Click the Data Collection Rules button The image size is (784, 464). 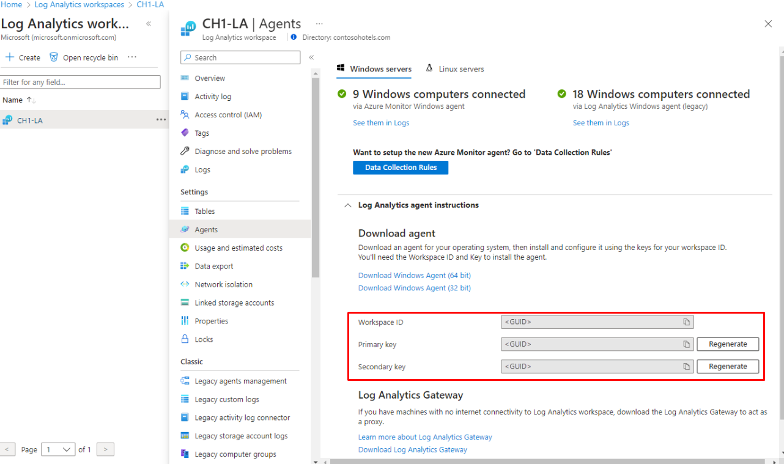pyautogui.click(x=401, y=167)
